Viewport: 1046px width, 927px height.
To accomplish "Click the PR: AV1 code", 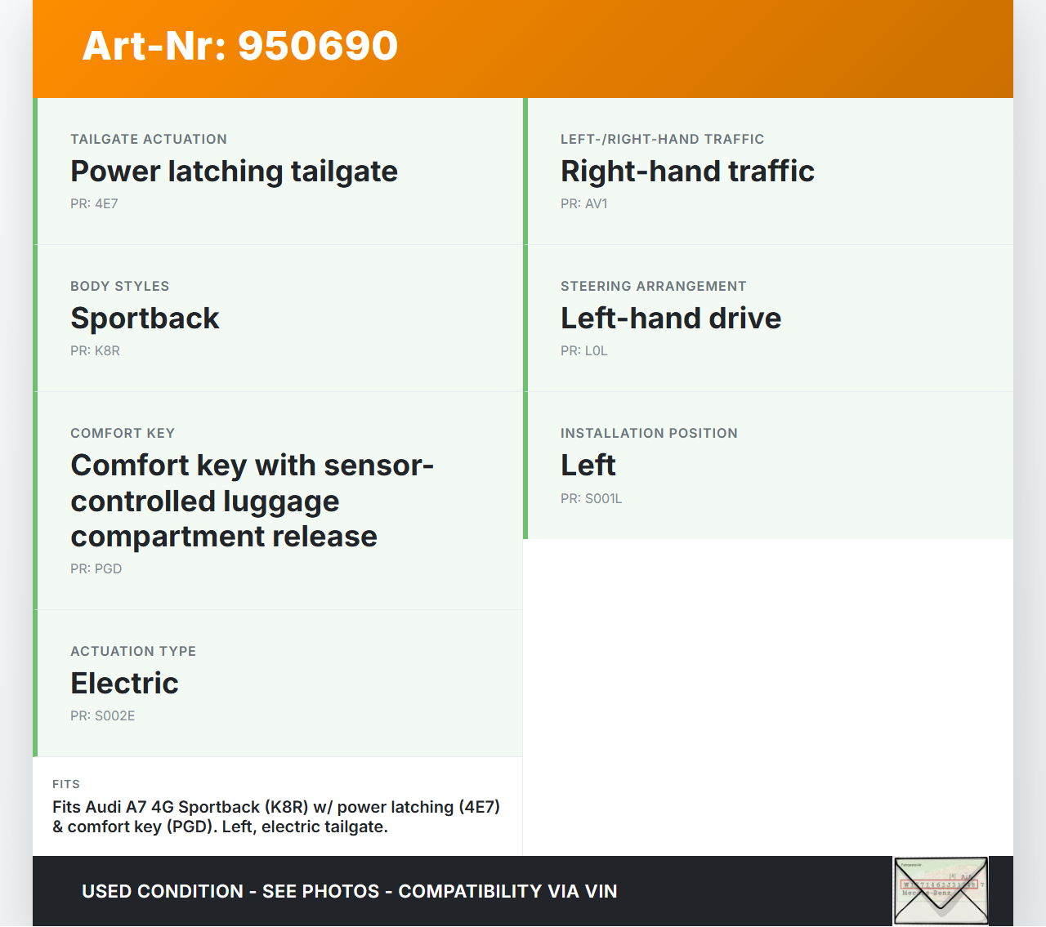I will tap(583, 204).
